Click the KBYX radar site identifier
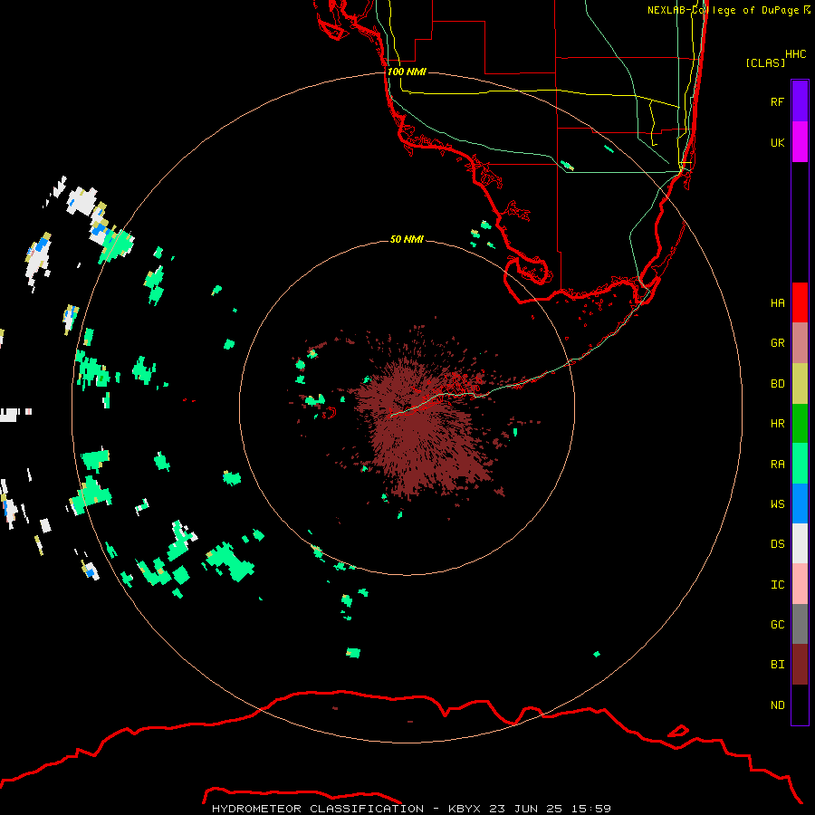Image resolution: width=815 pixels, height=815 pixels. pyautogui.click(x=465, y=809)
